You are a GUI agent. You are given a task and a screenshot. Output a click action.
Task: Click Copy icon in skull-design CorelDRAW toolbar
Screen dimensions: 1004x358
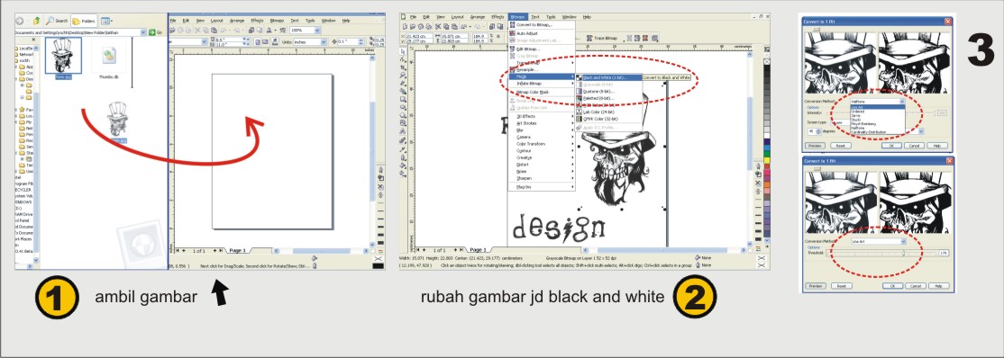tap(445, 26)
